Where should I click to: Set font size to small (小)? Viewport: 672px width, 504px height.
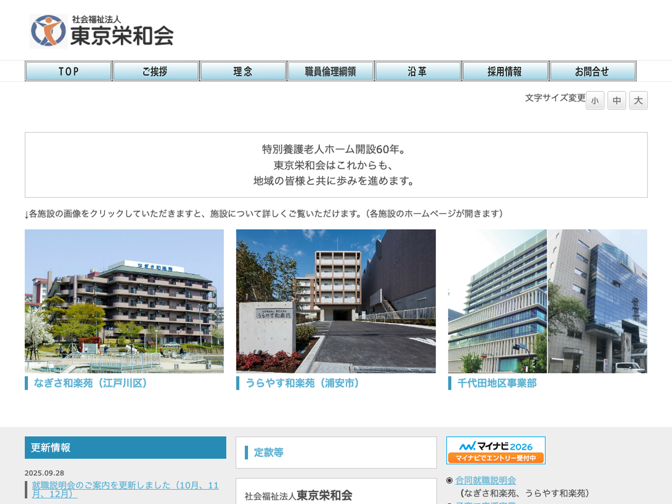595,101
